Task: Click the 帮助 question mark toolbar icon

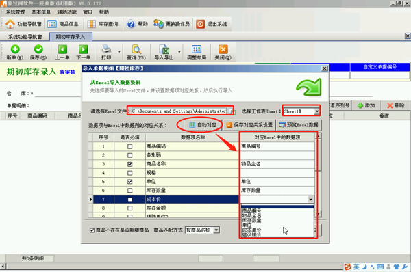Action: (131, 24)
